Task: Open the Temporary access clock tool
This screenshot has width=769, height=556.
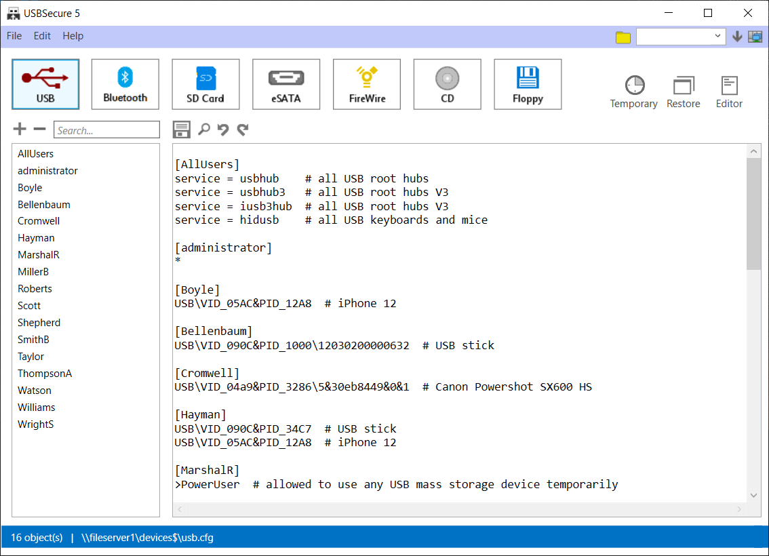Action: point(633,92)
